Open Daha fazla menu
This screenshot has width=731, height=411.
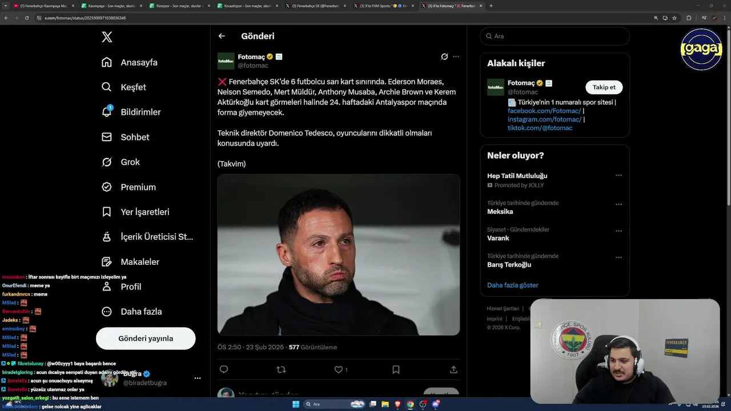(131, 312)
